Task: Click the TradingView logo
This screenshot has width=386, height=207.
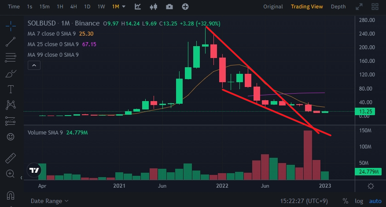Action: click(34, 170)
